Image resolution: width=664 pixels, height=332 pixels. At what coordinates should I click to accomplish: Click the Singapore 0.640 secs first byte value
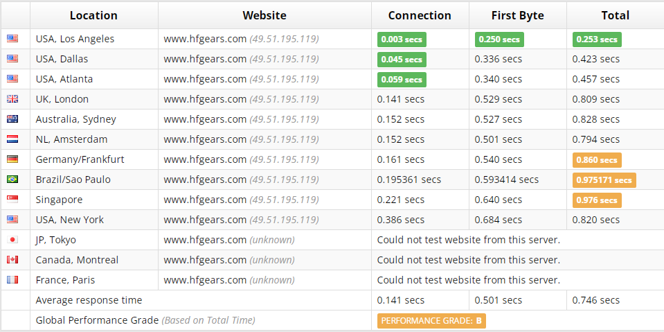(499, 200)
